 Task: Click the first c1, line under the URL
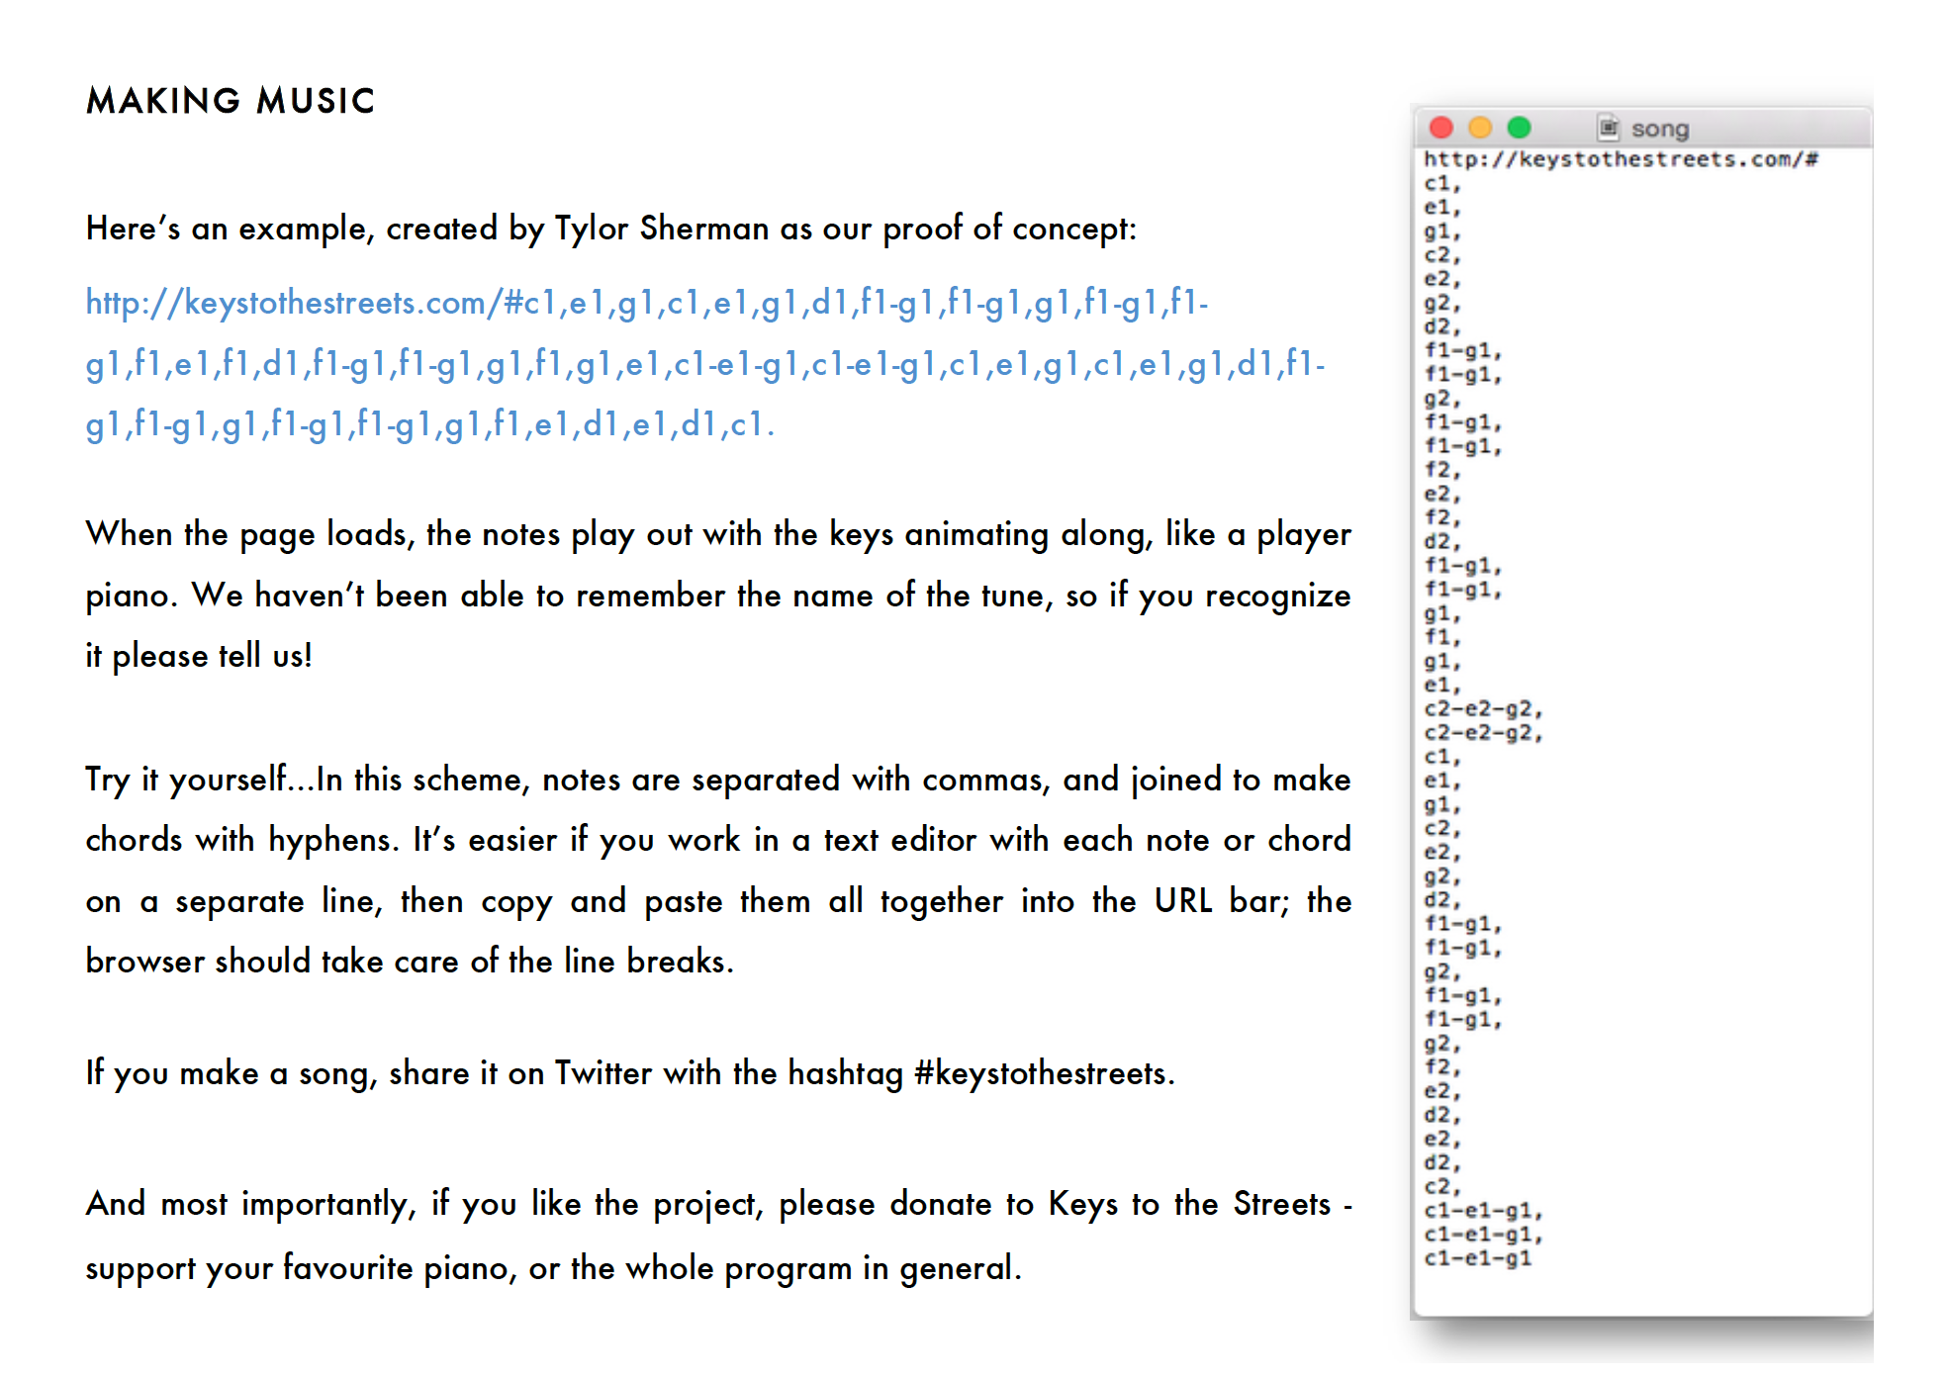(x=1440, y=184)
